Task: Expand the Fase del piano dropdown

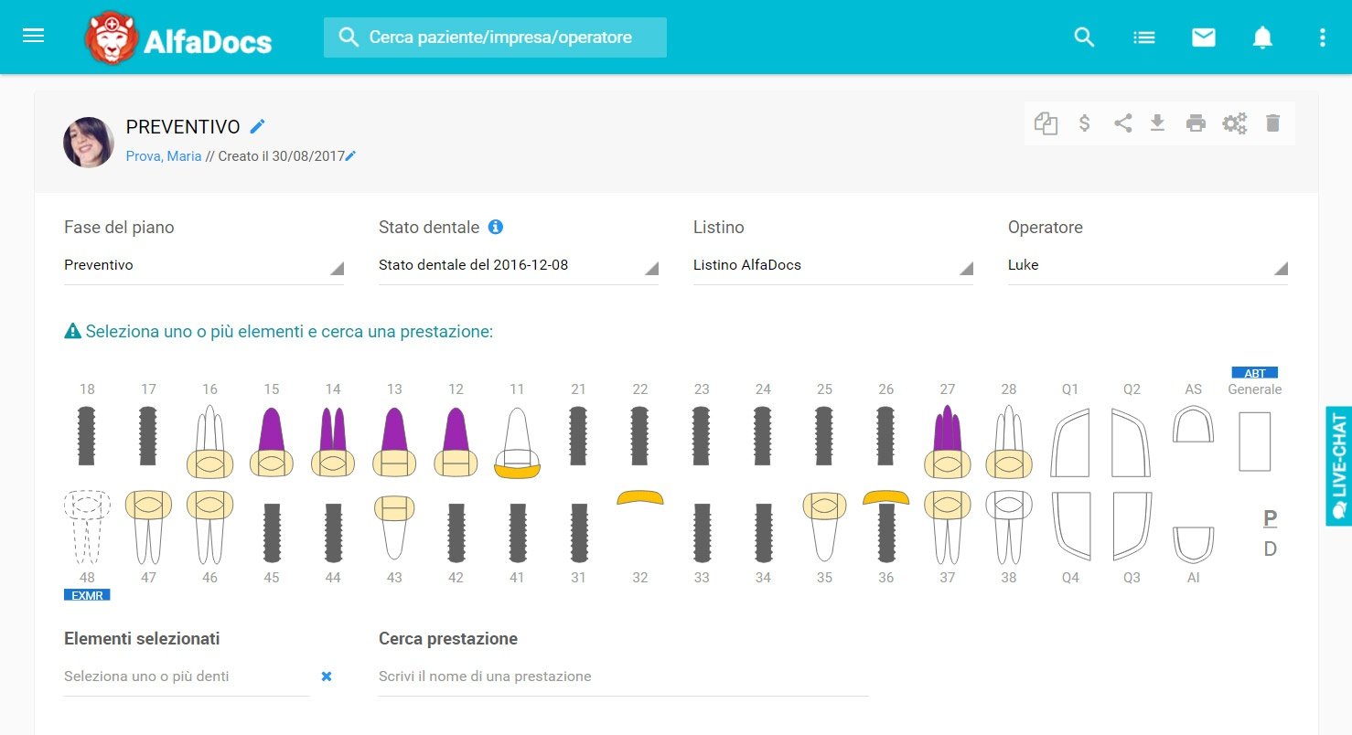Action: click(203, 266)
